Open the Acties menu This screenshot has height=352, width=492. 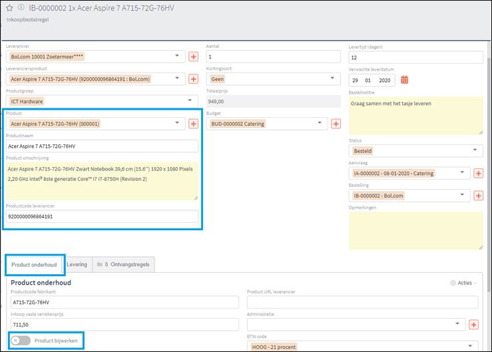[464, 283]
